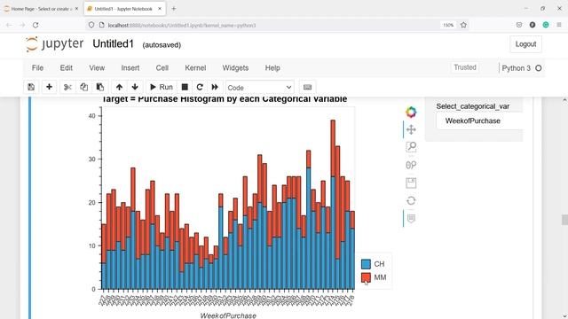Click the Trusted notebook indicator
The image size is (568, 319).
click(465, 67)
